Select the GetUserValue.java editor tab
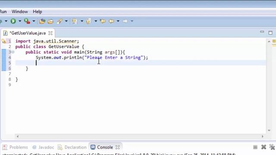The height and width of the screenshot is (155, 276). [x=28, y=33]
